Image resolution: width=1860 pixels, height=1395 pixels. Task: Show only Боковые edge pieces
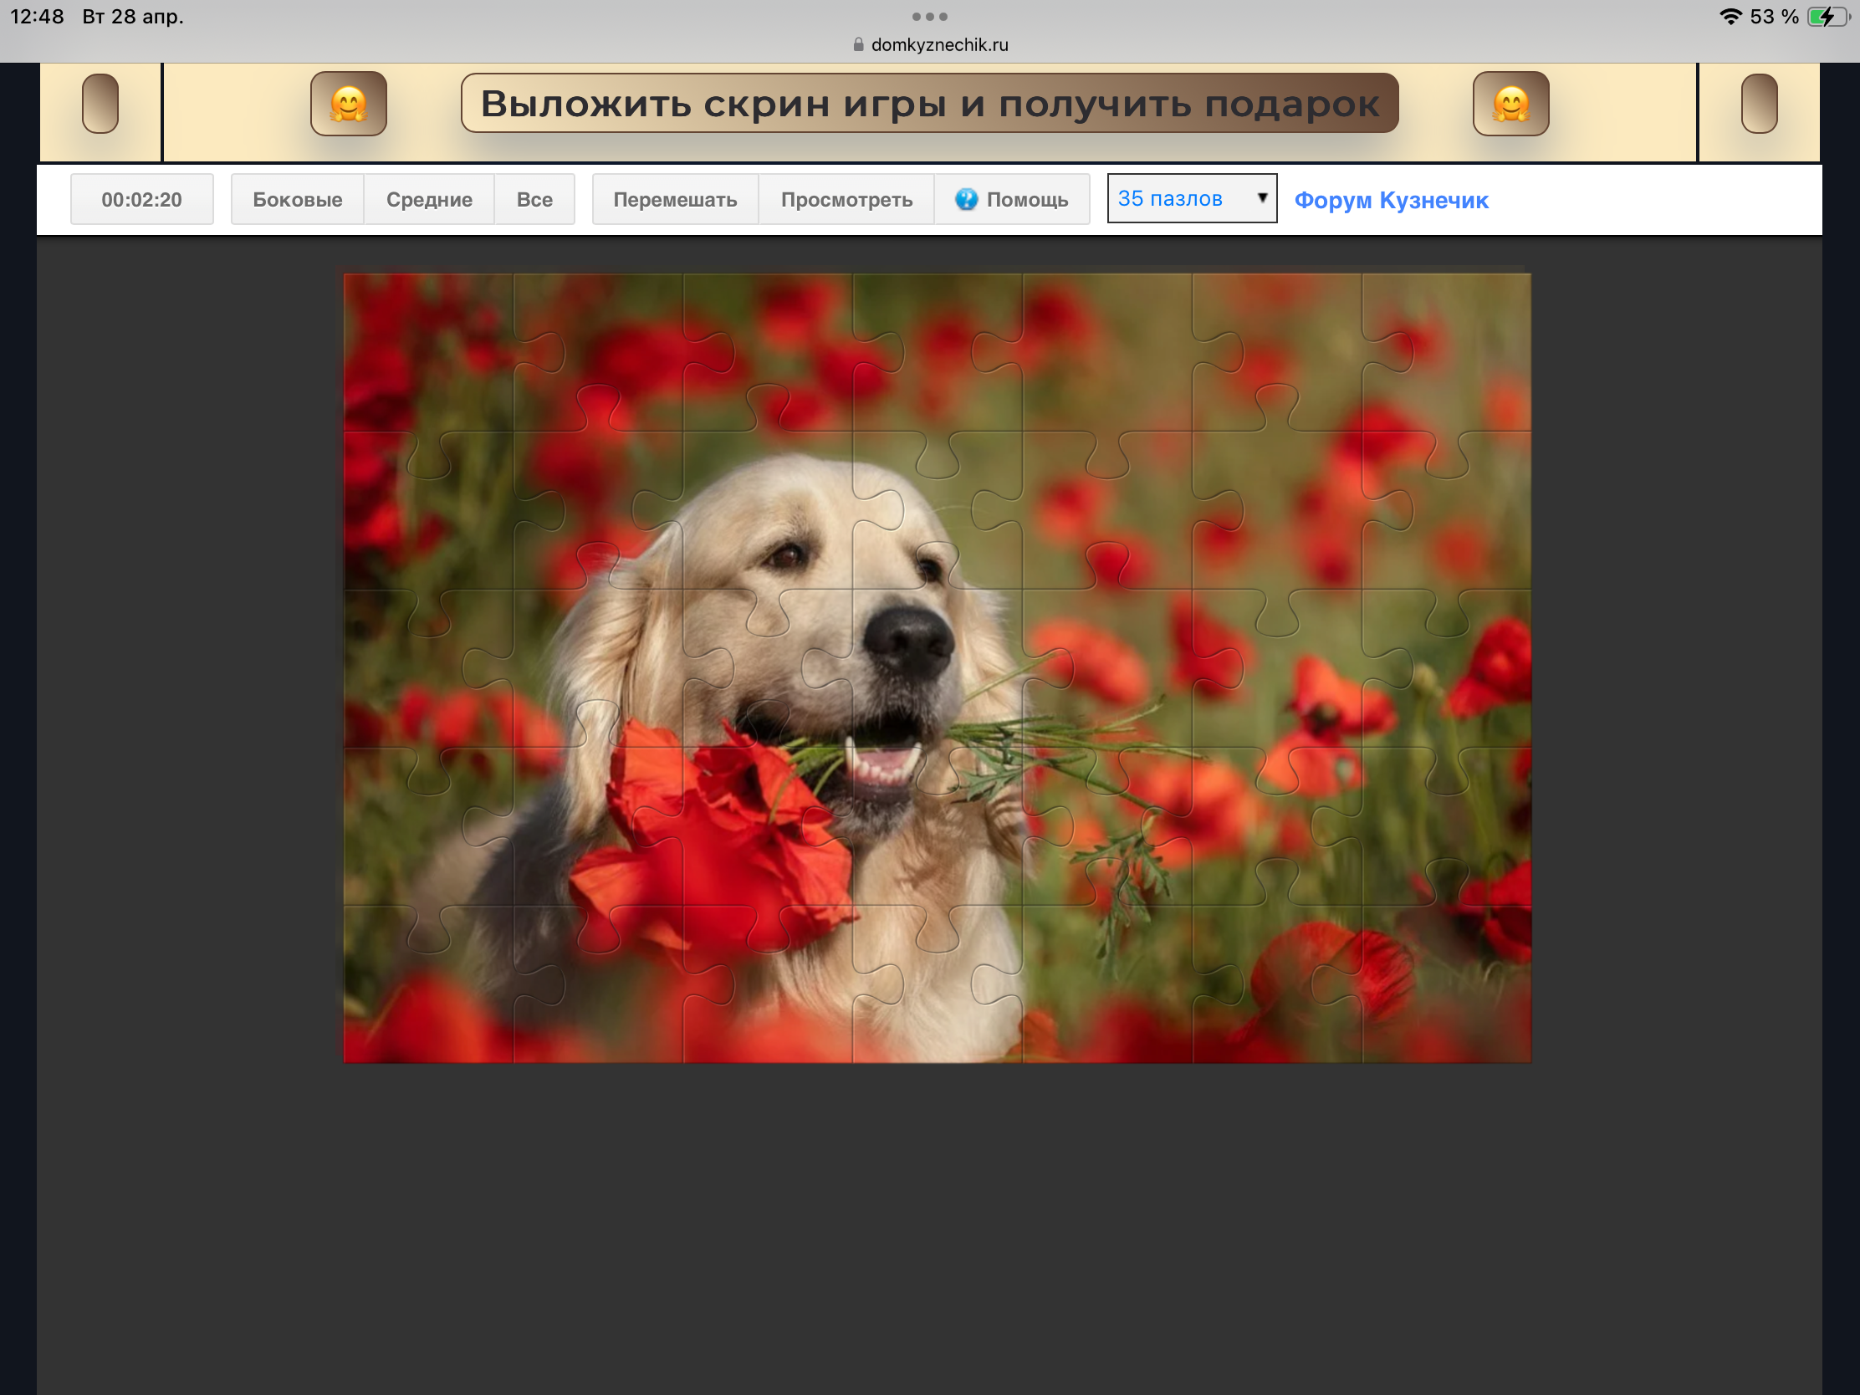pyautogui.click(x=297, y=200)
